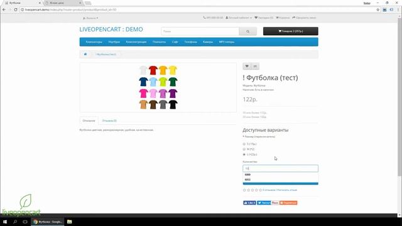Reload the page with the refresh icon
Screen dimensions: 402x226
tap(16, 9)
